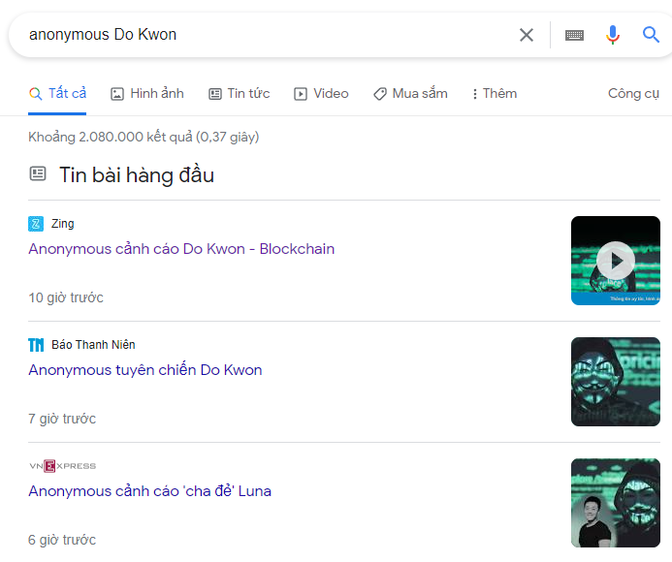Click the Báo Thanh Niên article thumbnail
The image size is (672, 562).
[x=616, y=382]
